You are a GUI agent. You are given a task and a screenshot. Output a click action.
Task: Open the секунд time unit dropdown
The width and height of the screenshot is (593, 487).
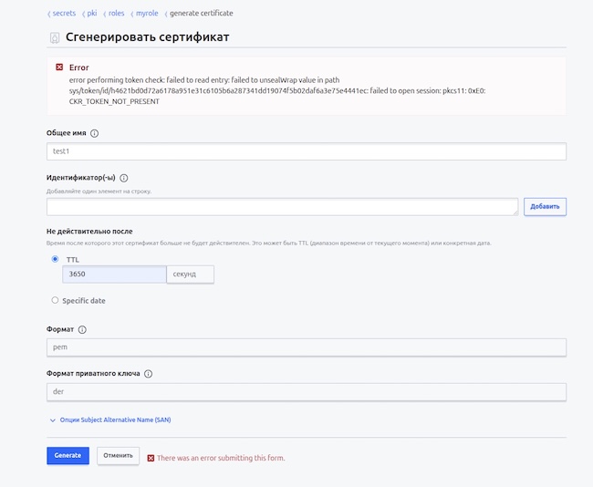coord(191,275)
